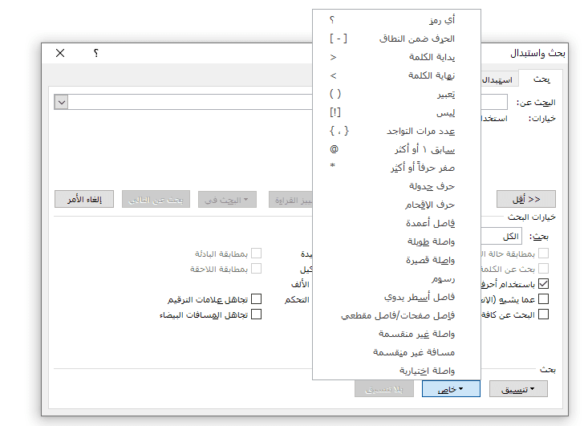Select the بحث tab
This screenshot has width=588, height=426.
541,79
